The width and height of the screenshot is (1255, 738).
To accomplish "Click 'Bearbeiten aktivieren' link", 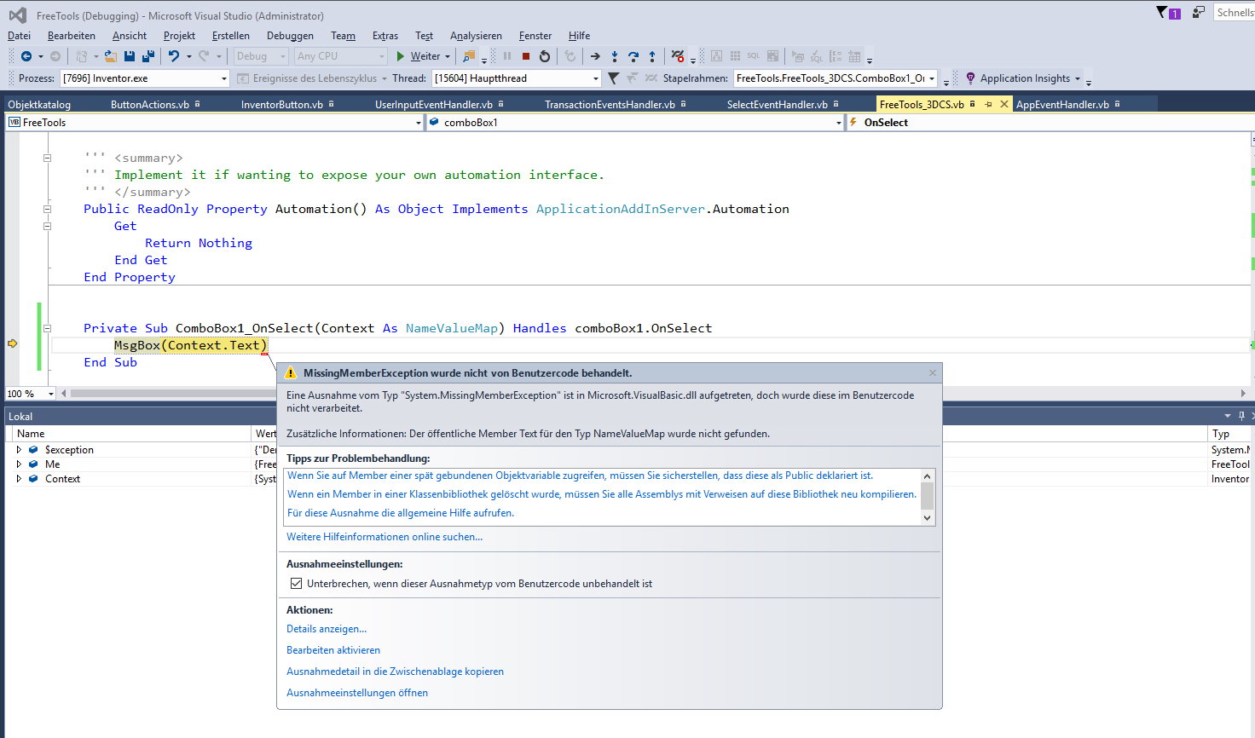I will click(x=333, y=650).
